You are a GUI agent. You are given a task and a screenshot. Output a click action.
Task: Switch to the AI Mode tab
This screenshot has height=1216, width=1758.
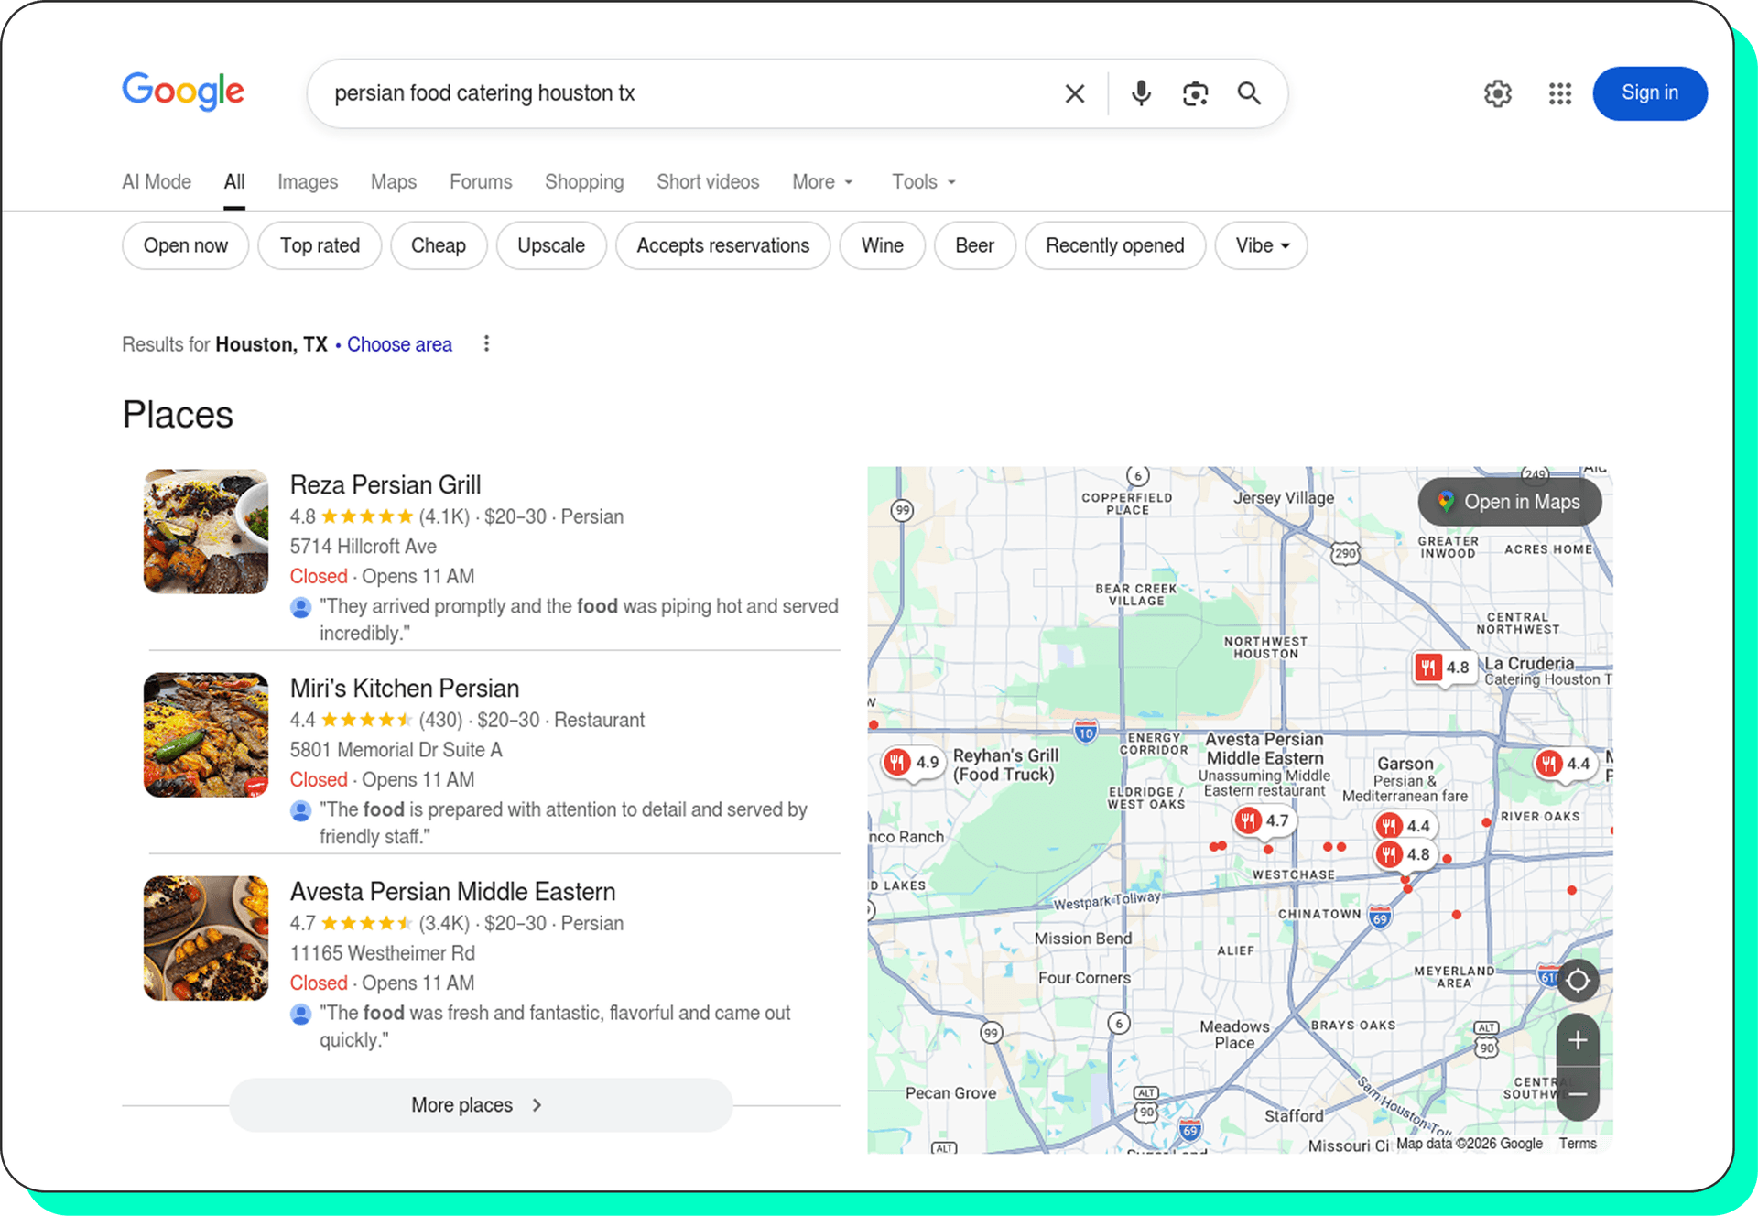pyautogui.click(x=157, y=182)
